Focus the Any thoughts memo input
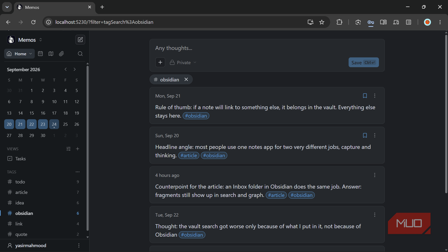The image size is (448, 252). [267, 48]
